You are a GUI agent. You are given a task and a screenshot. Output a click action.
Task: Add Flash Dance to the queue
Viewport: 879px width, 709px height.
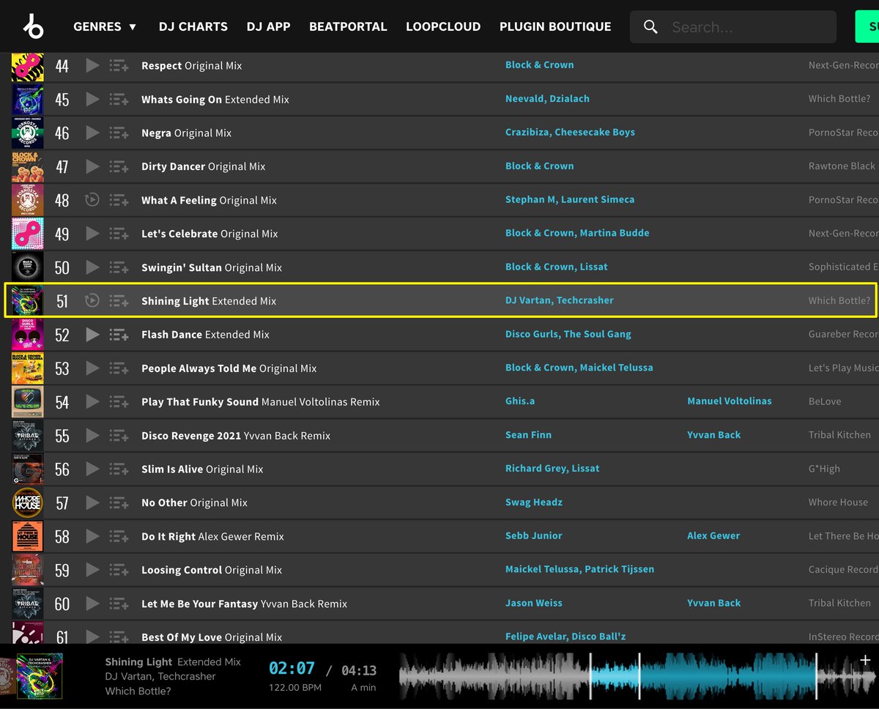(119, 335)
